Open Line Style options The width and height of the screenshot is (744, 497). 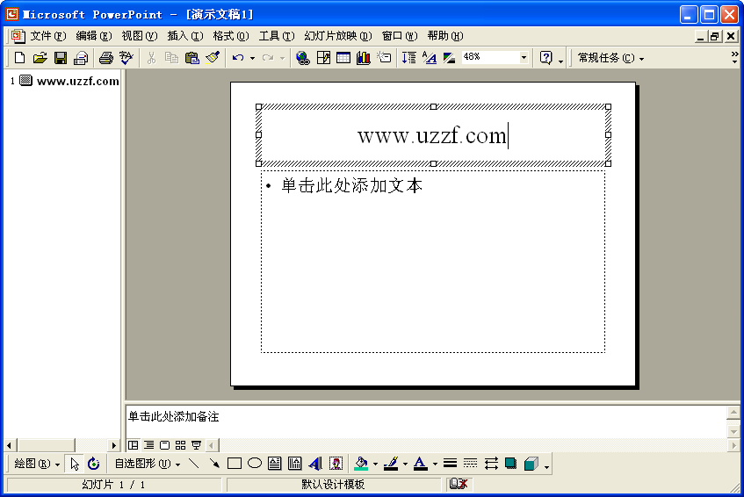[x=450, y=464]
